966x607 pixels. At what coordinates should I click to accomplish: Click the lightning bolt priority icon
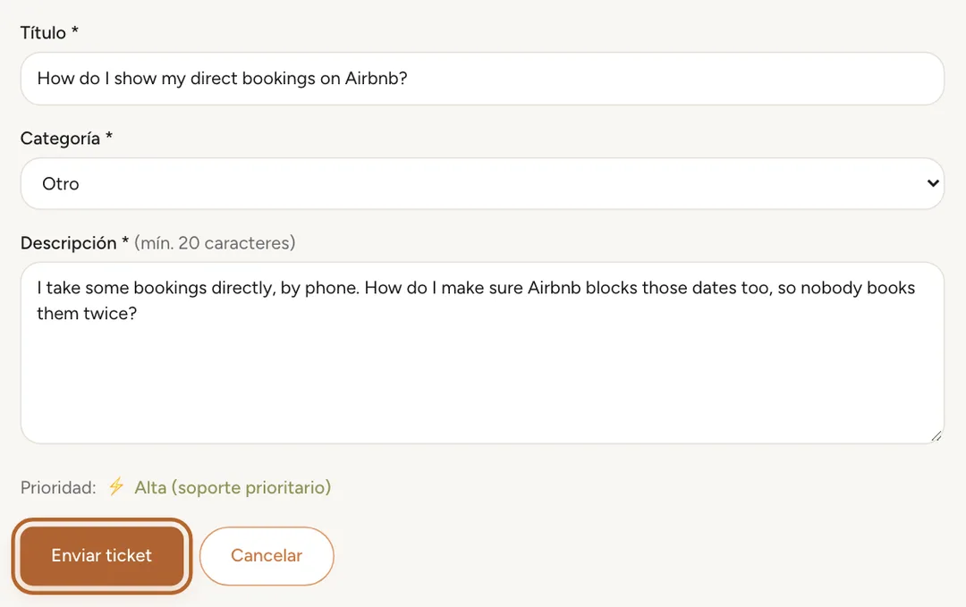coord(116,486)
